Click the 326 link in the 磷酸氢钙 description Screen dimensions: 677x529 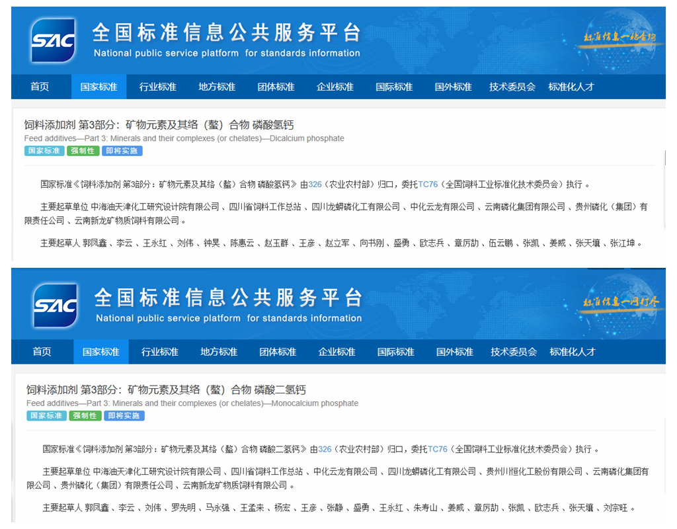pyautogui.click(x=315, y=184)
